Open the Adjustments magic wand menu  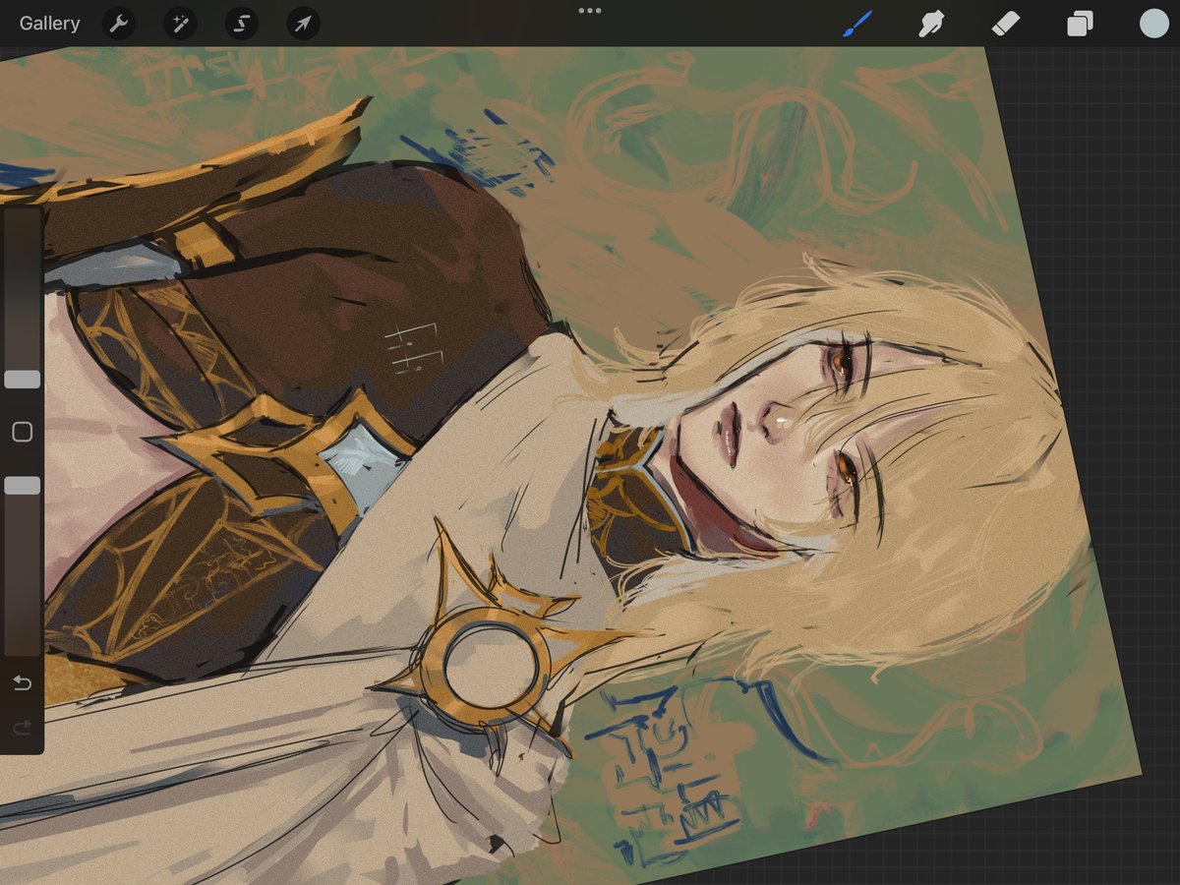click(180, 24)
